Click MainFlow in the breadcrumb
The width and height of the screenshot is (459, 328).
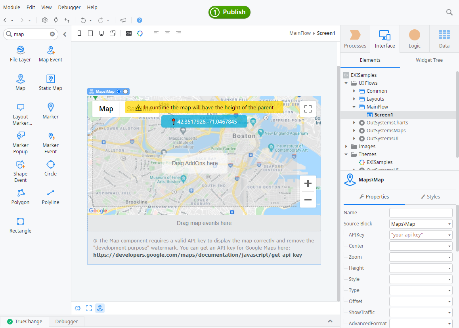[300, 33]
